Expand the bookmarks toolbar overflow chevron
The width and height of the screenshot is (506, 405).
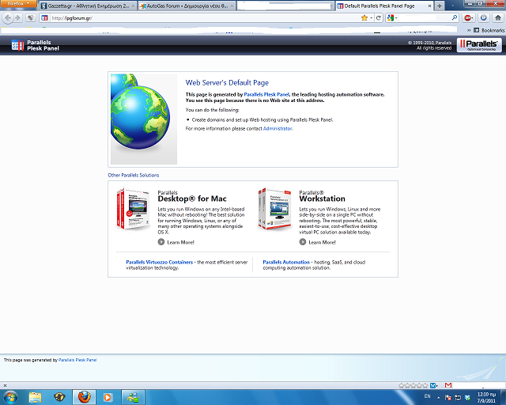coord(469,30)
